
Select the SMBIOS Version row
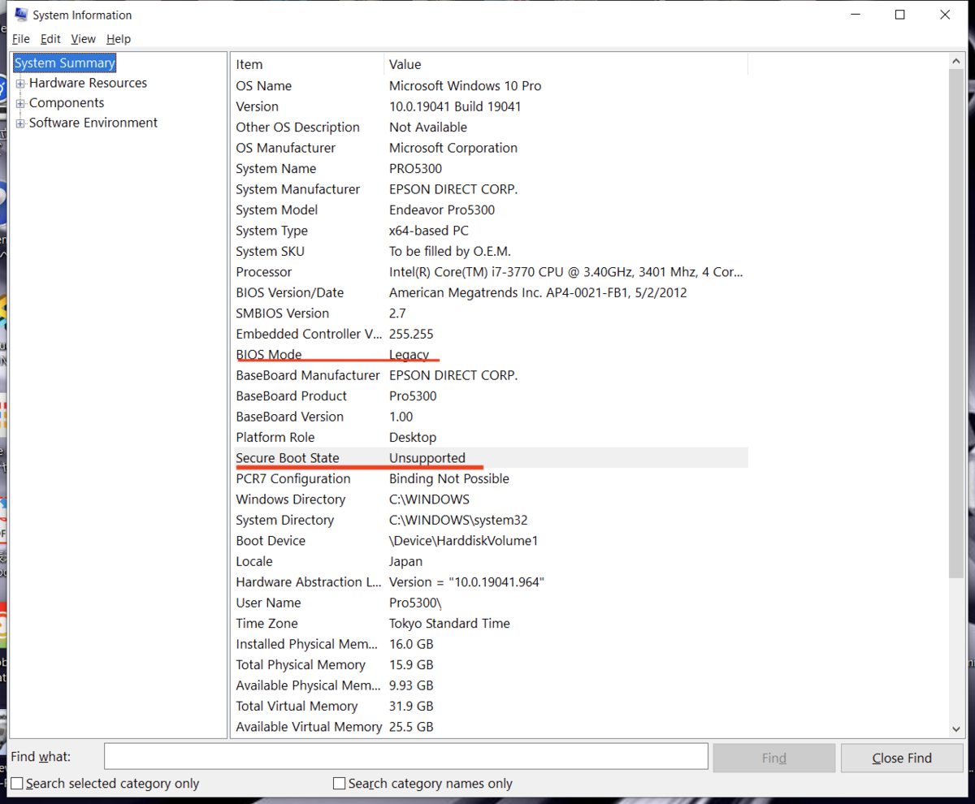click(x=491, y=313)
